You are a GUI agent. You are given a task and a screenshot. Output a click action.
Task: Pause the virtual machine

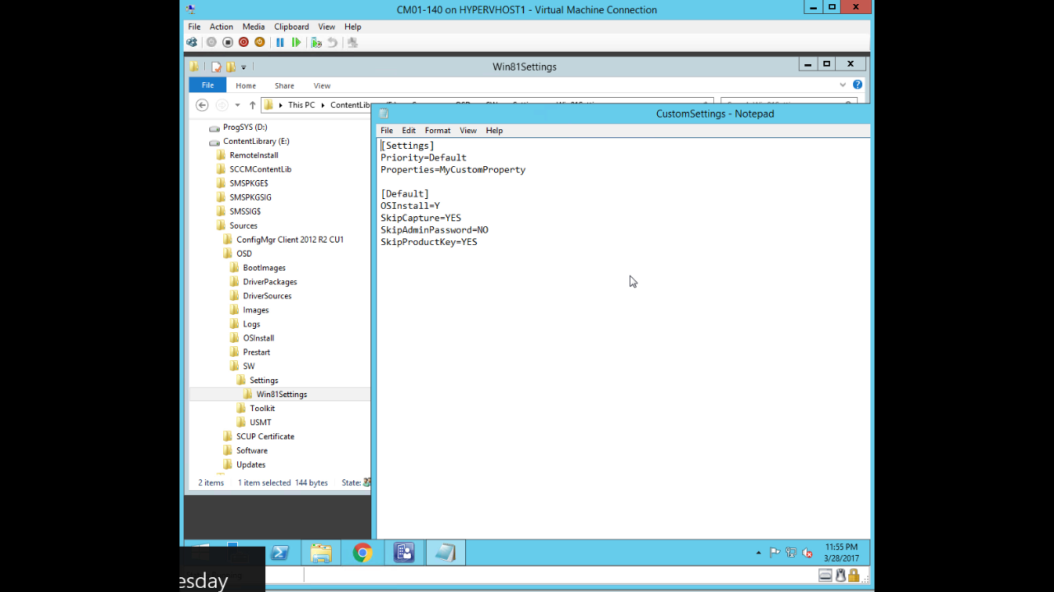[x=280, y=43]
